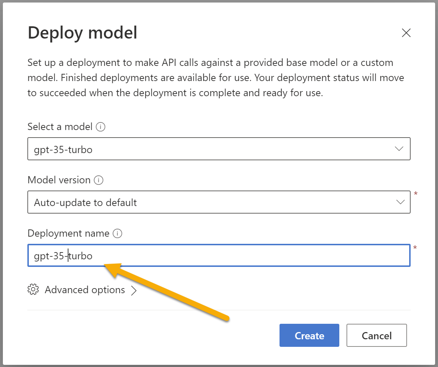Click the info icon next to Select a model

tap(101, 127)
